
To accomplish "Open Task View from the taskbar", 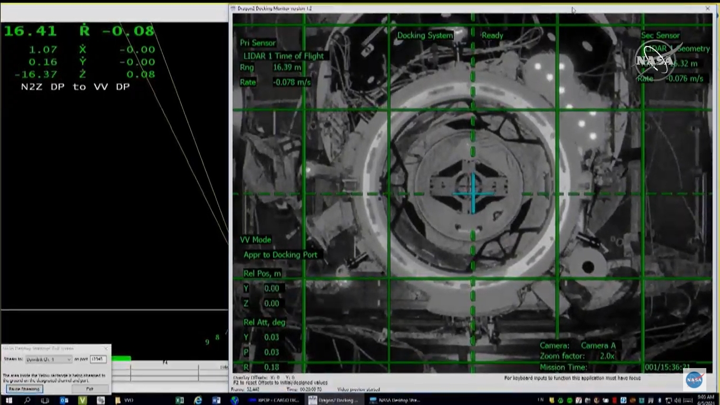I will click(x=45, y=400).
